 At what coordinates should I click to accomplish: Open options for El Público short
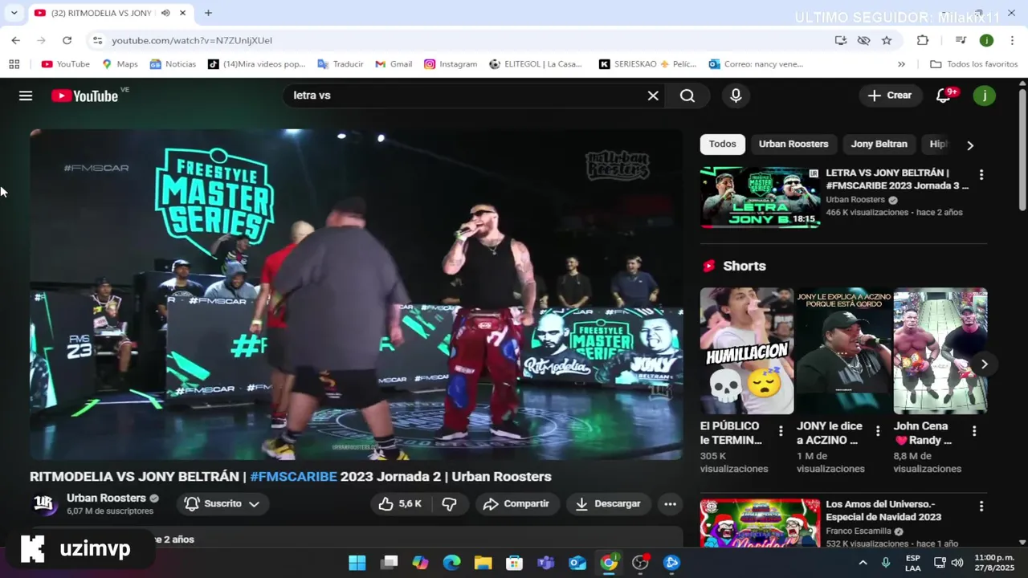(x=781, y=431)
